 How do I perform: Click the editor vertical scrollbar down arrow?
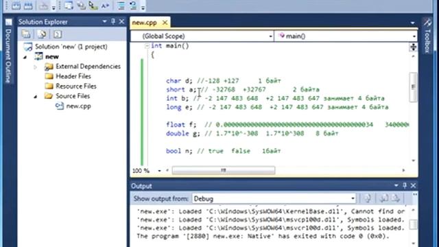(413, 161)
